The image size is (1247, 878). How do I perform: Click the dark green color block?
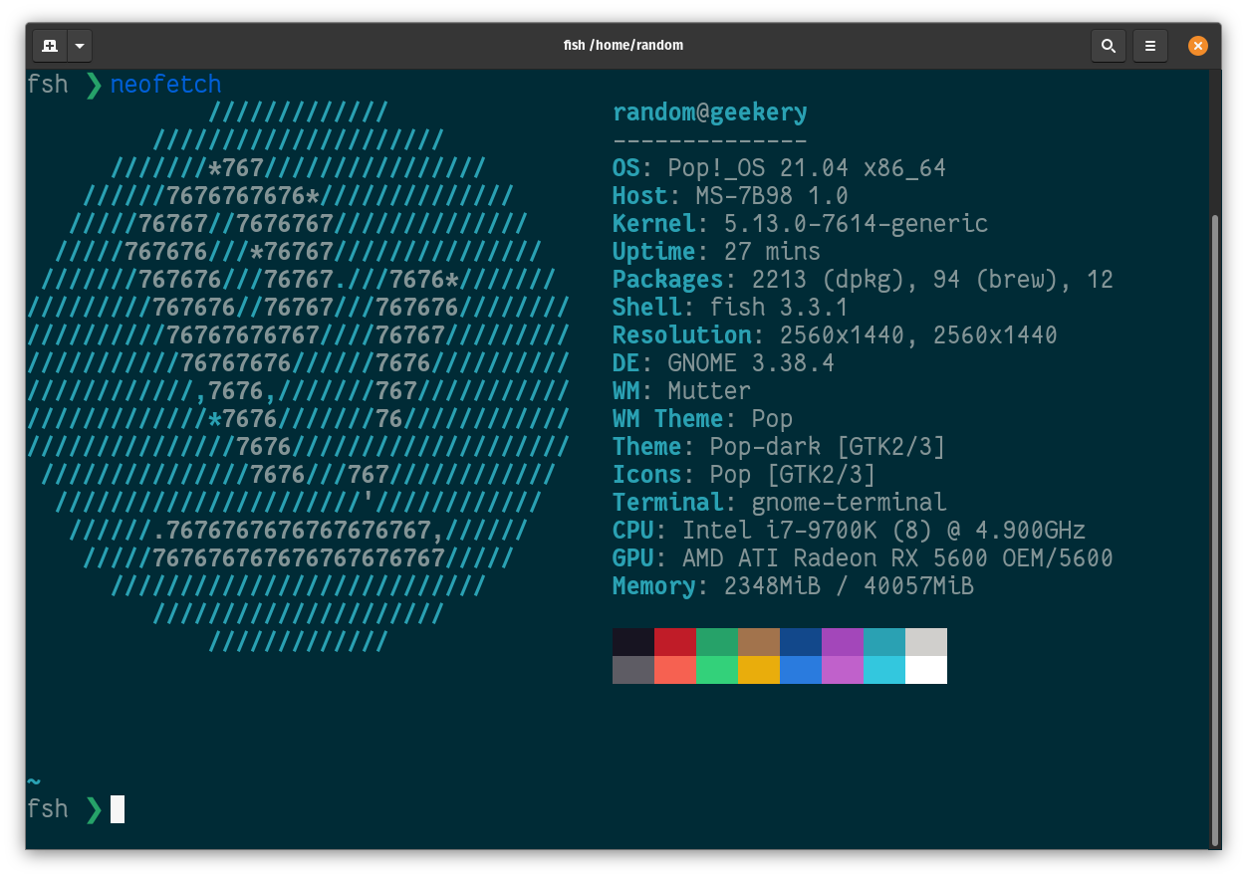pyautogui.click(x=717, y=642)
